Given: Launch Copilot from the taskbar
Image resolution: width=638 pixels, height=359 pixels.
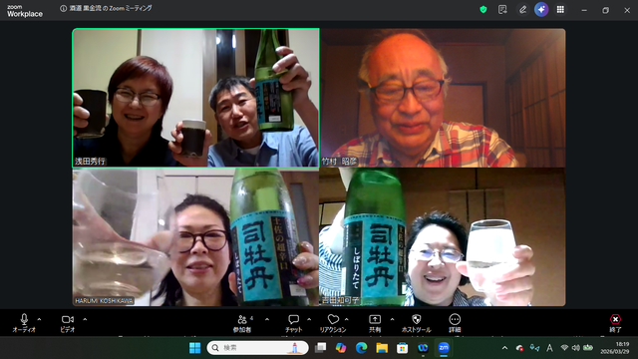Looking at the screenshot, I should [341, 348].
